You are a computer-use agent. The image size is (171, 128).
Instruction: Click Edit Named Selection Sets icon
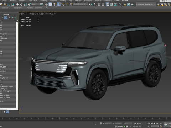tap(71, 5)
